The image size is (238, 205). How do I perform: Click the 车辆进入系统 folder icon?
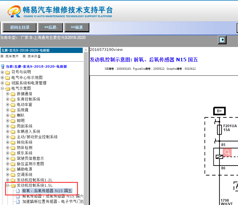13,131
